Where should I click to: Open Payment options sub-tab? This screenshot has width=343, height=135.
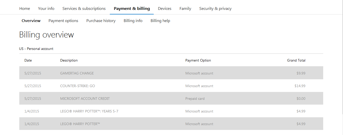[x=63, y=21]
